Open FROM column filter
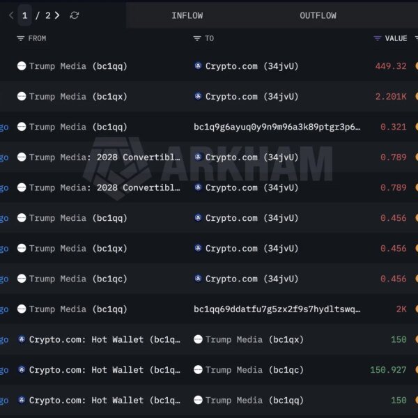The width and height of the screenshot is (418, 418). coord(20,38)
